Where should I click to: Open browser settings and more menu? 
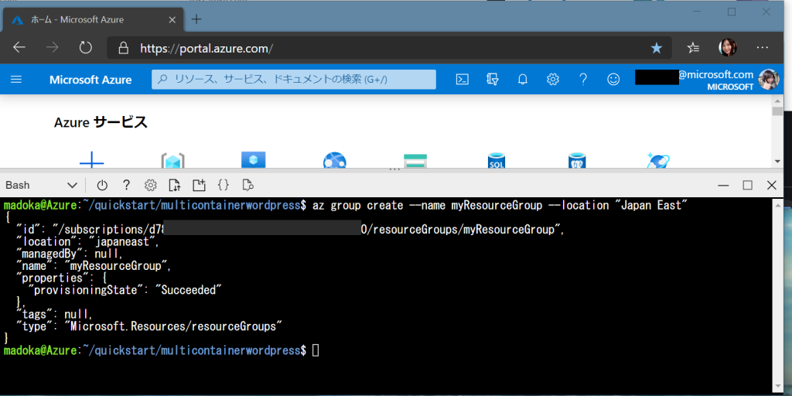(762, 48)
